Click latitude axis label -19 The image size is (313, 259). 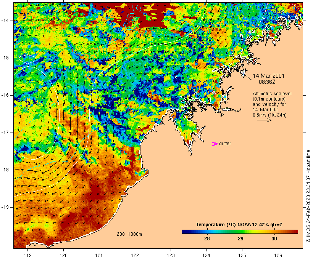tap(5, 207)
